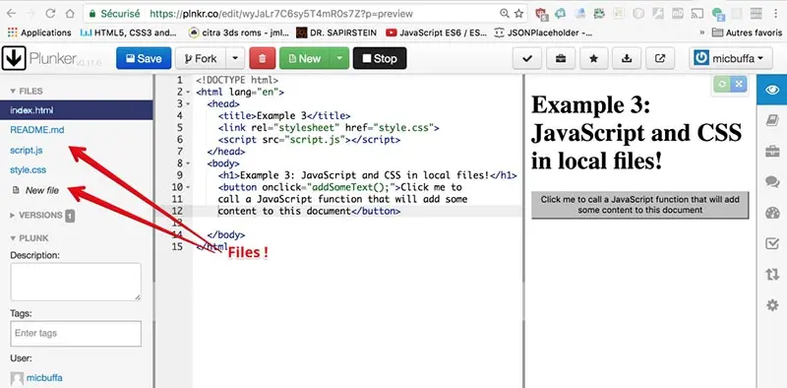The width and height of the screenshot is (787, 388).
Task: Go to browser home page
Action: (x=70, y=14)
